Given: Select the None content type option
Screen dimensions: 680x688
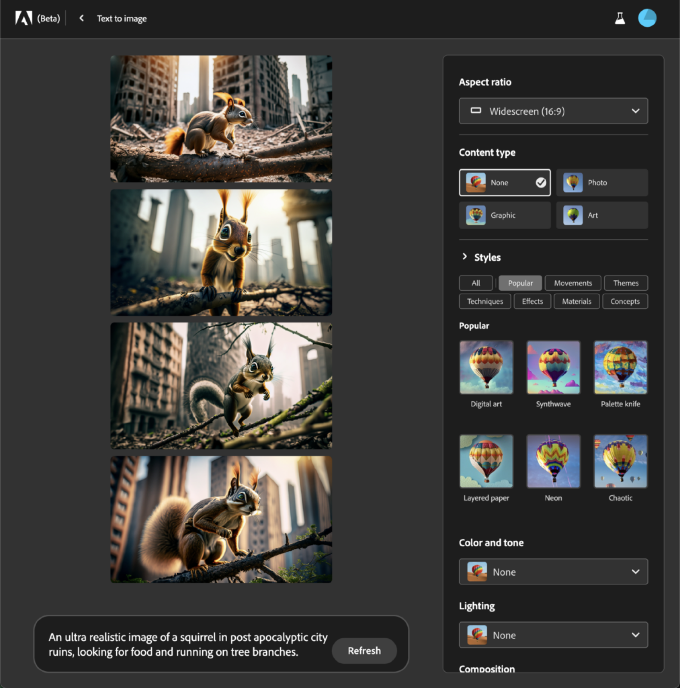Looking at the screenshot, I should coord(505,182).
